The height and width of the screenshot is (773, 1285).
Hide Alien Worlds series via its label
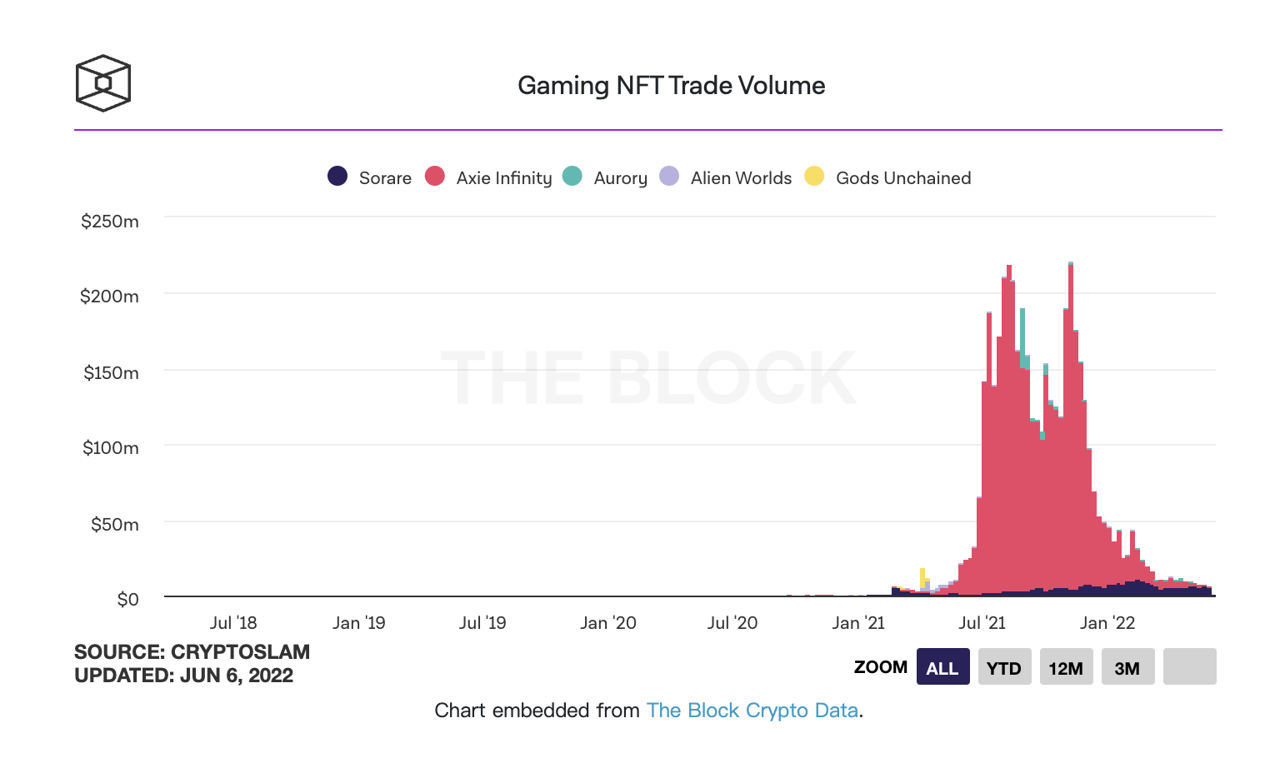[x=741, y=178]
